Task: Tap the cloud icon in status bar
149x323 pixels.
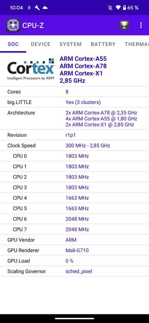Action: coord(45,8)
